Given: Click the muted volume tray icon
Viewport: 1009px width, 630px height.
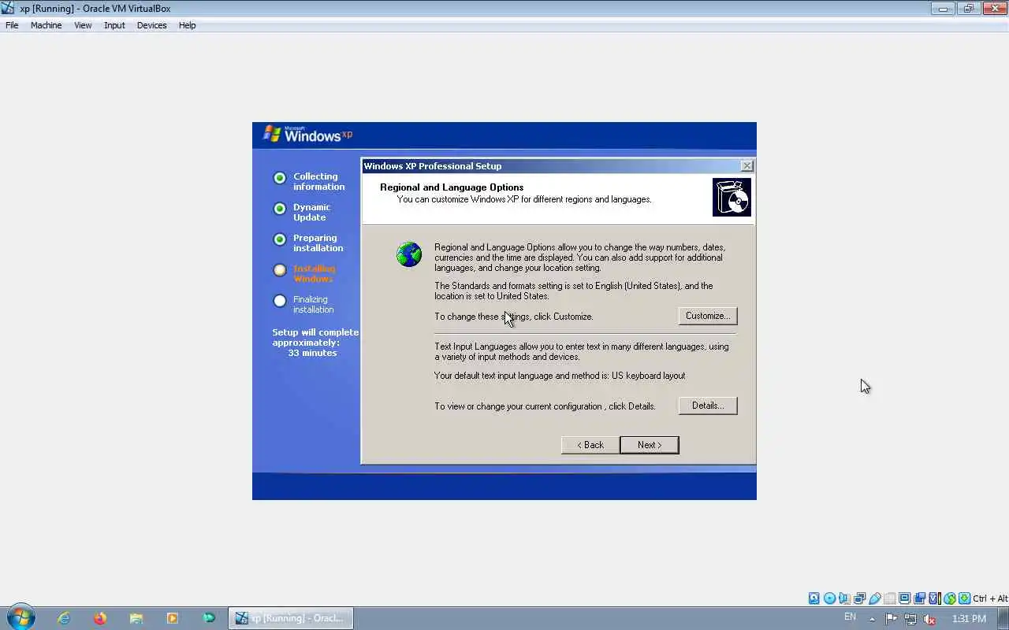Looking at the screenshot, I should tap(930, 619).
